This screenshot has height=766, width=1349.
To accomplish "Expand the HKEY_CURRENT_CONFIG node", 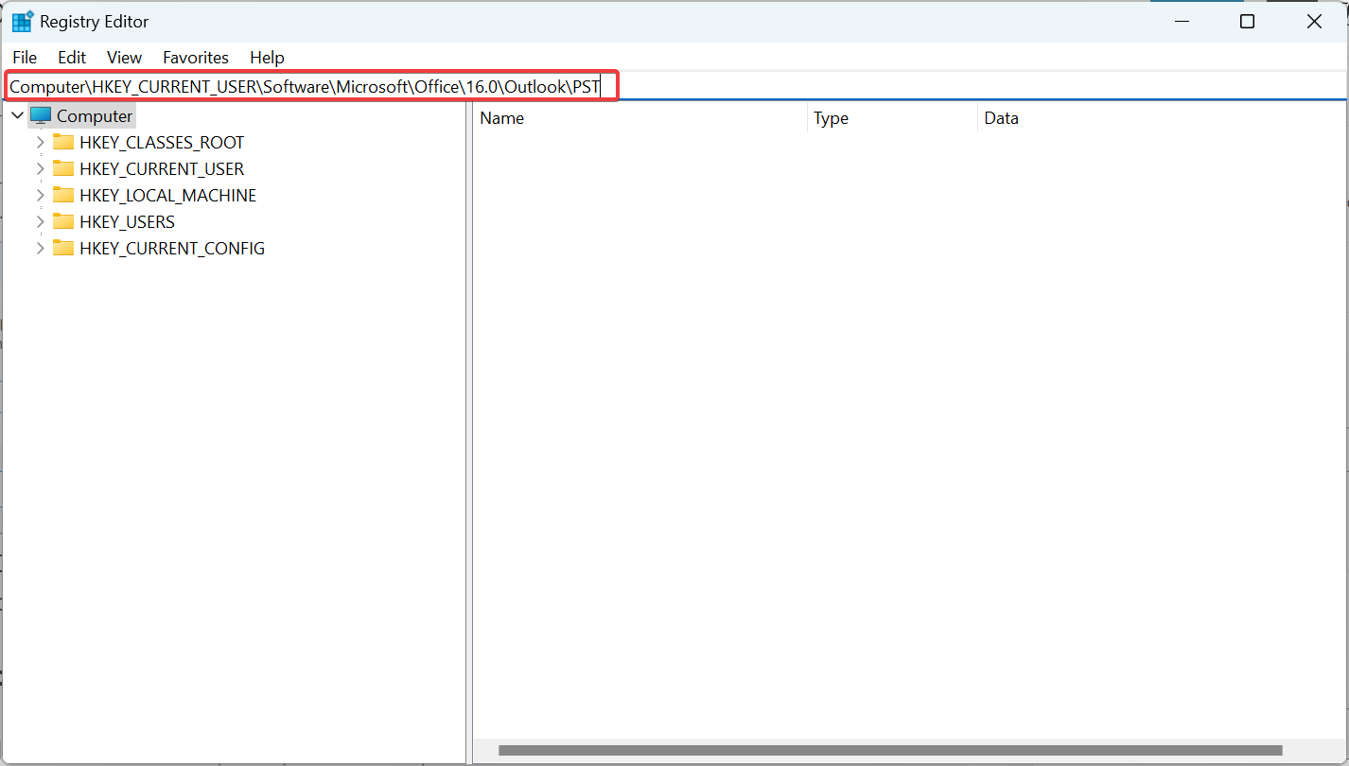I will point(40,249).
